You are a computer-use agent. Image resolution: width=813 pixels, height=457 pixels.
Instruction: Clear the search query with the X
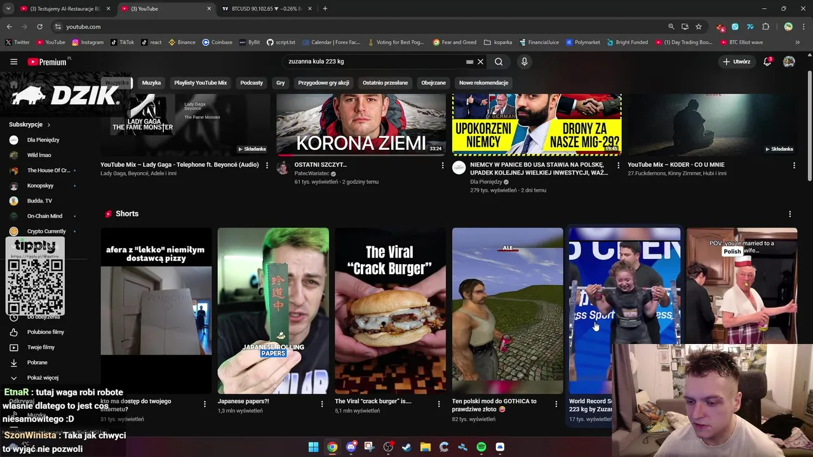[481, 62]
